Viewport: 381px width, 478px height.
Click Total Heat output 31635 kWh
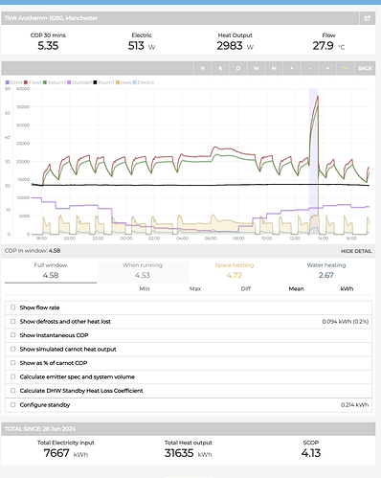[189, 453]
